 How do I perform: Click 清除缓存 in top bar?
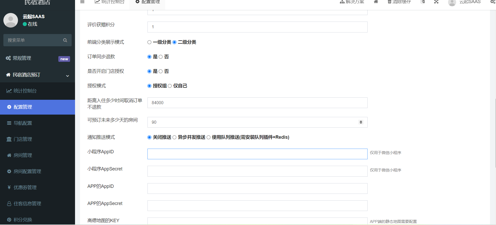(x=399, y=2)
